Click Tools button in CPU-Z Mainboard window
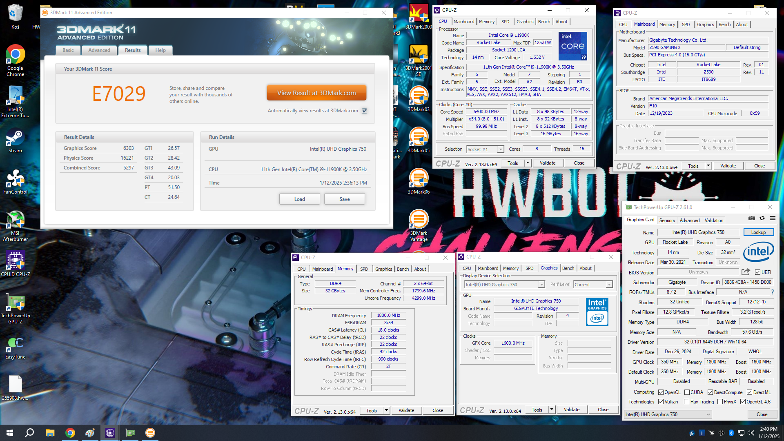This screenshot has height=441, width=784. coord(693,166)
